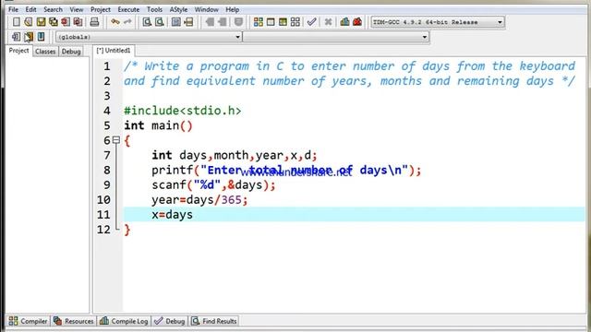Click the 'year=days/365;' statement

pyautogui.click(x=199, y=200)
